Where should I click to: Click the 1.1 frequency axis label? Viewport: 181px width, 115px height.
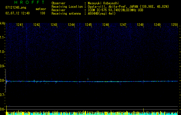[2, 37]
